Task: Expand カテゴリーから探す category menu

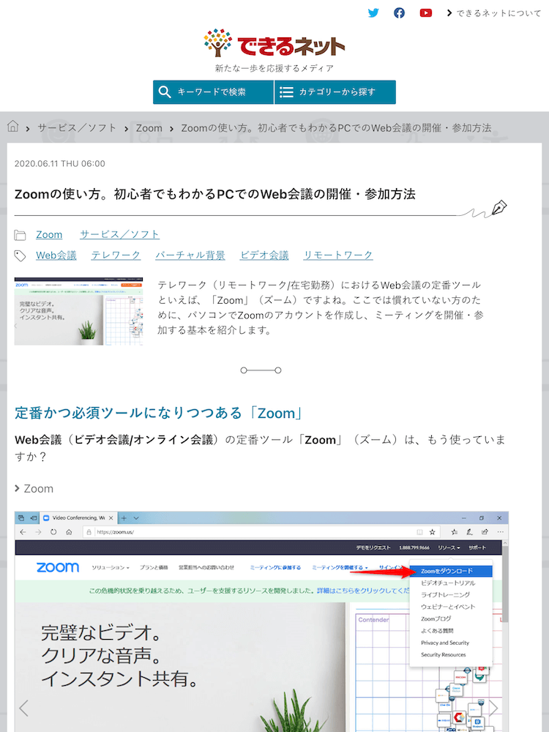Action: pos(336,92)
